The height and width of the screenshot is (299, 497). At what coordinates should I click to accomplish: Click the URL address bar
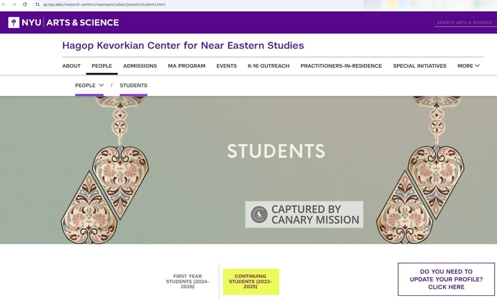(x=104, y=4)
